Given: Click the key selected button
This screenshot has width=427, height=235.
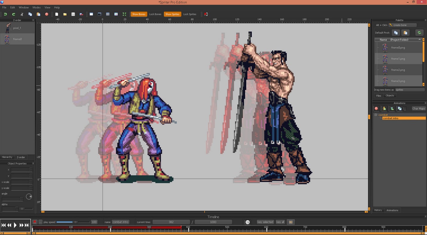Looking at the screenshot, I should (x=265, y=222).
